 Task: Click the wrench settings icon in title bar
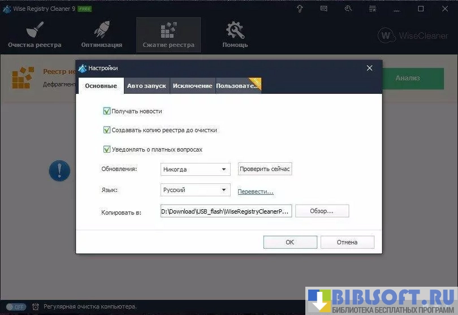point(348,8)
